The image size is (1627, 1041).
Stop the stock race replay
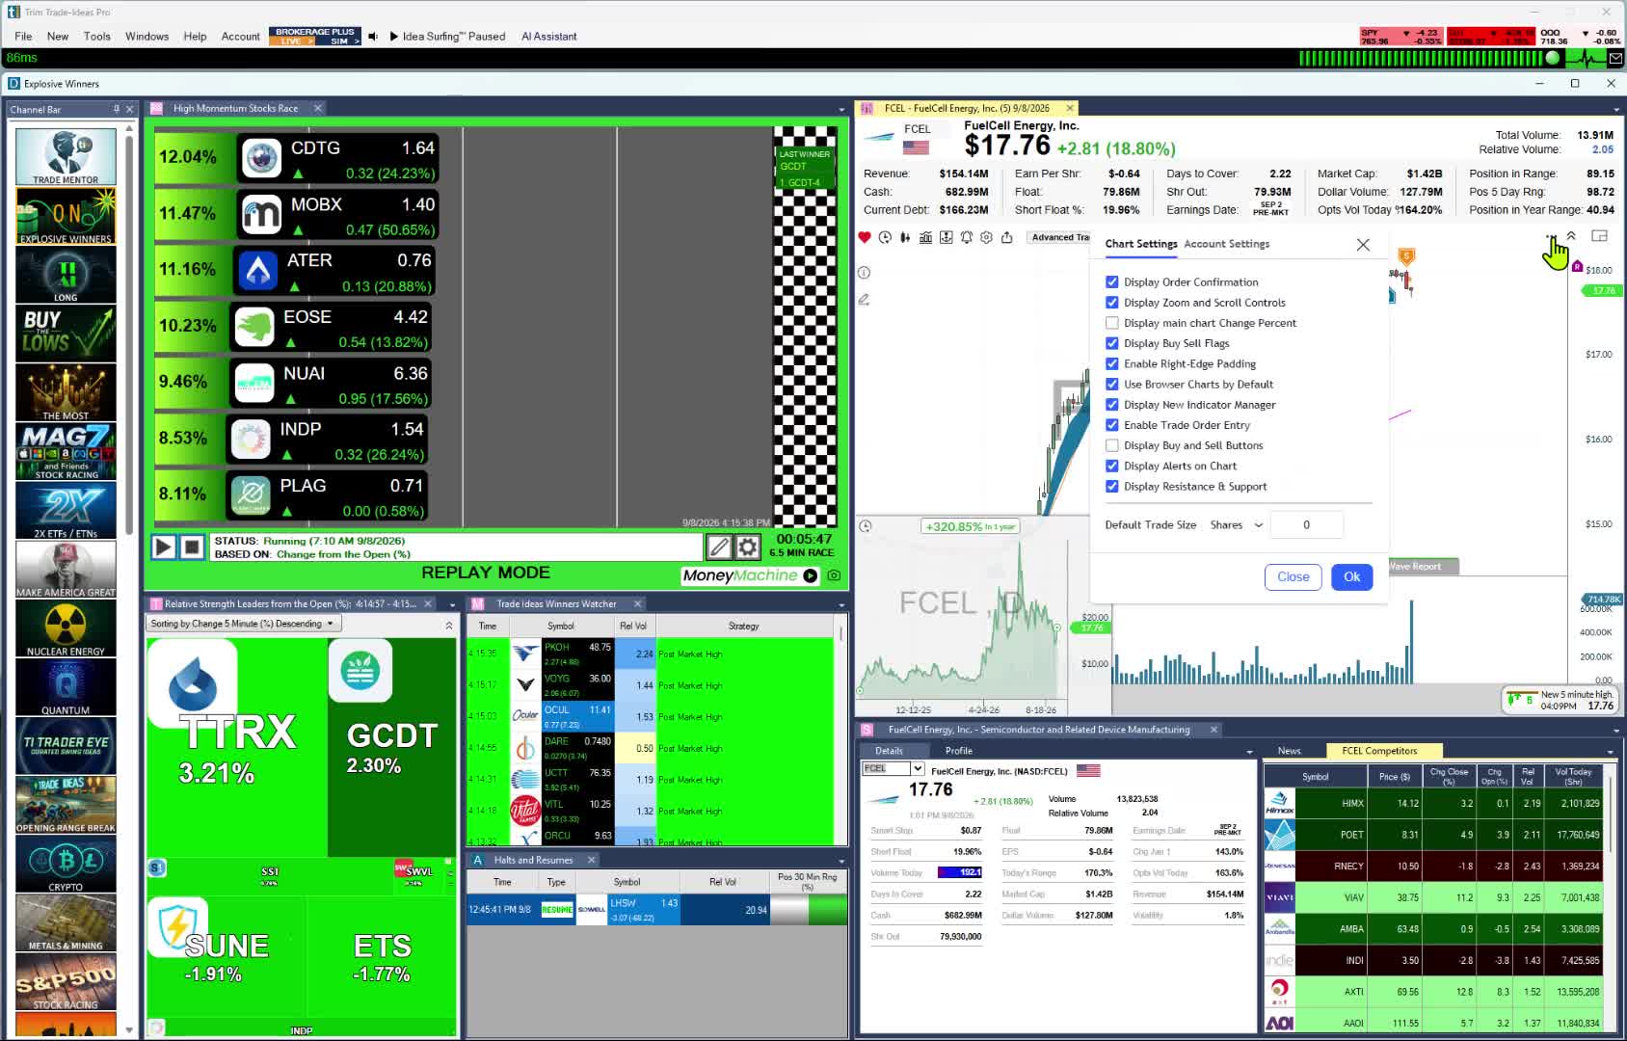[192, 547]
